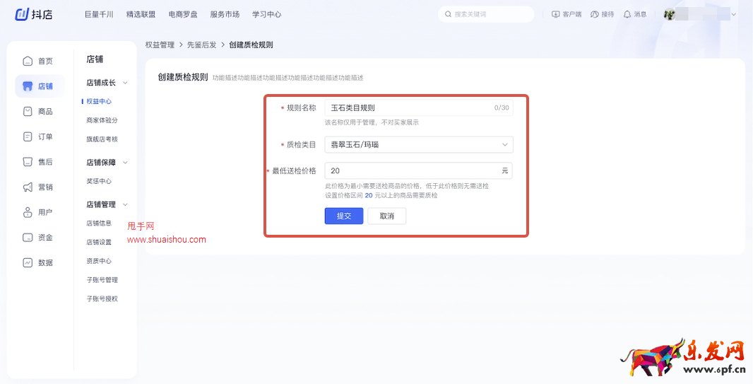Open 子账号授权 submenu item
Viewport: 753px width, 384px height.
pyautogui.click(x=102, y=298)
